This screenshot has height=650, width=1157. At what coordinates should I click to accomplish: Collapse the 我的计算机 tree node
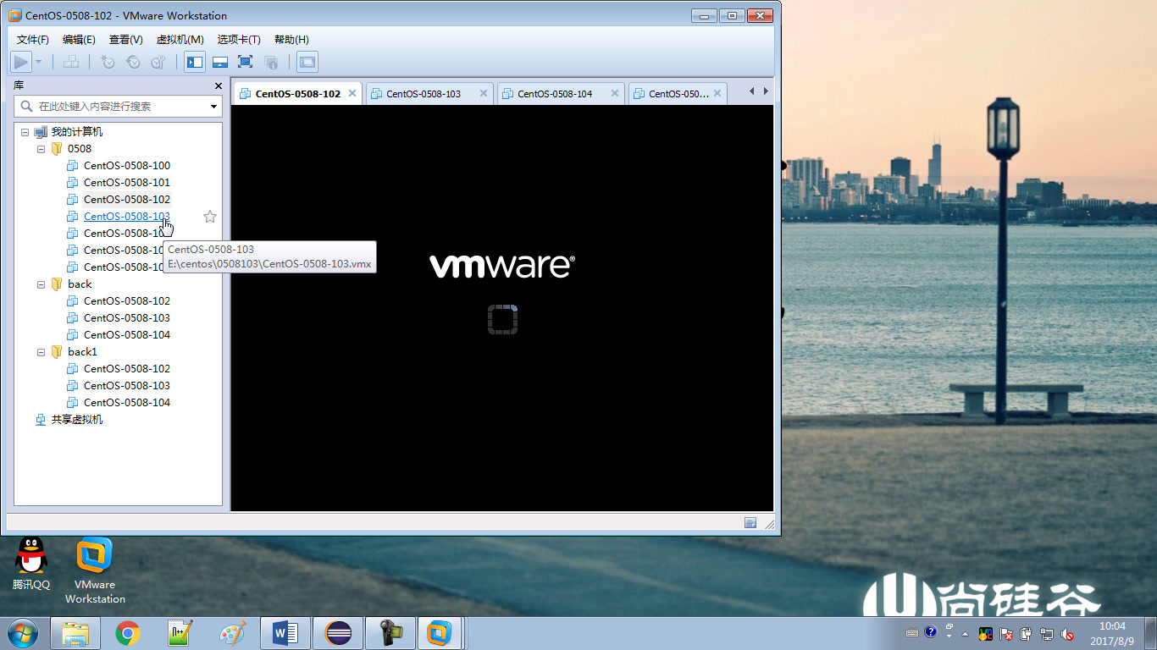25,132
